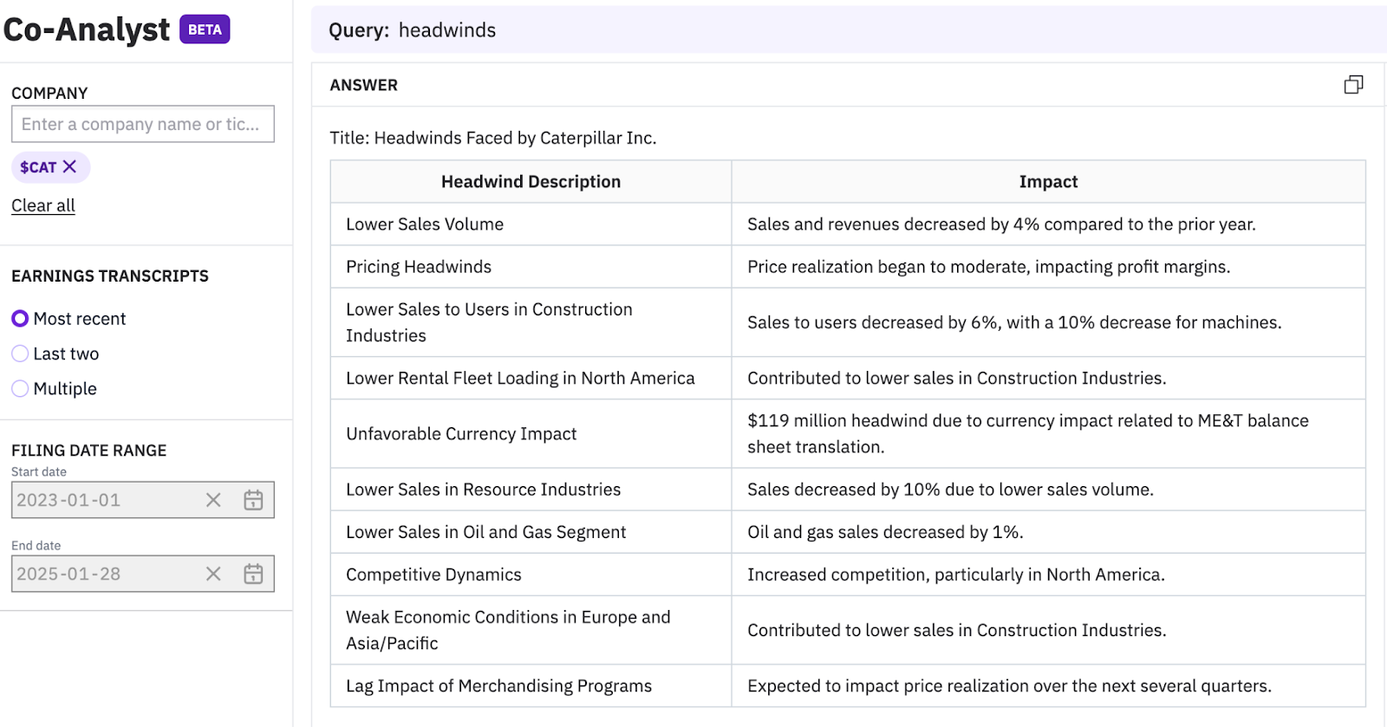The height and width of the screenshot is (727, 1387).
Task: Open the start date calendar picker
Action: [x=253, y=500]
